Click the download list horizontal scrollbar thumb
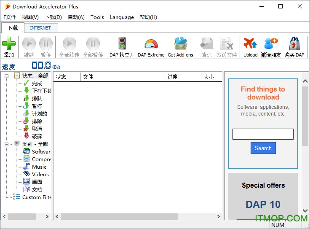Image resolution: width=310 pixels, height=229 pixels. click(119, 216)
